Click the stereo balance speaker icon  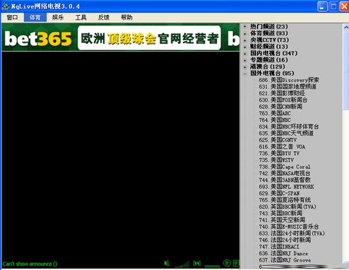(x=197, y=263)
